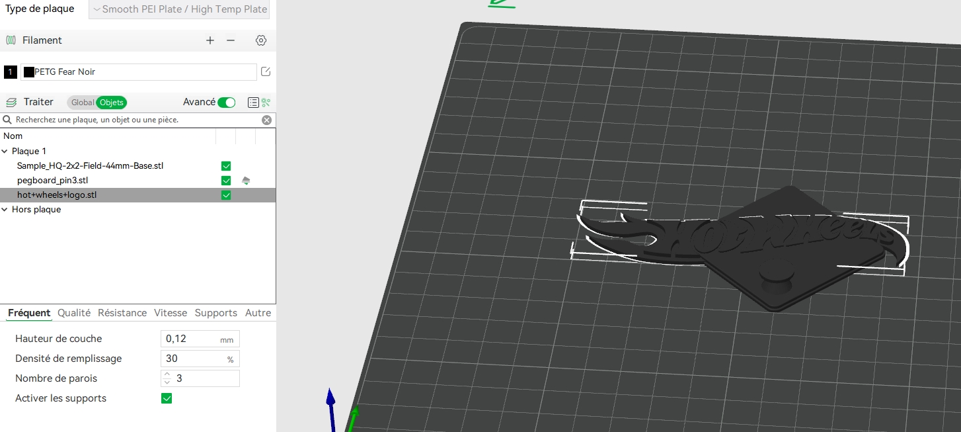Collapse the Plaque 1 tree node
Viewport: 961px width, 432px height.
[5, 151]
